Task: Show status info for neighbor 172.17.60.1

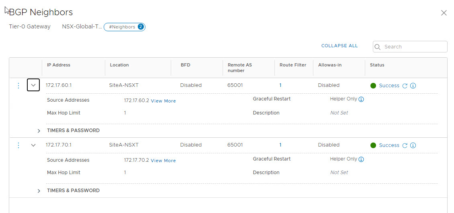Action: tap(413, 86)
